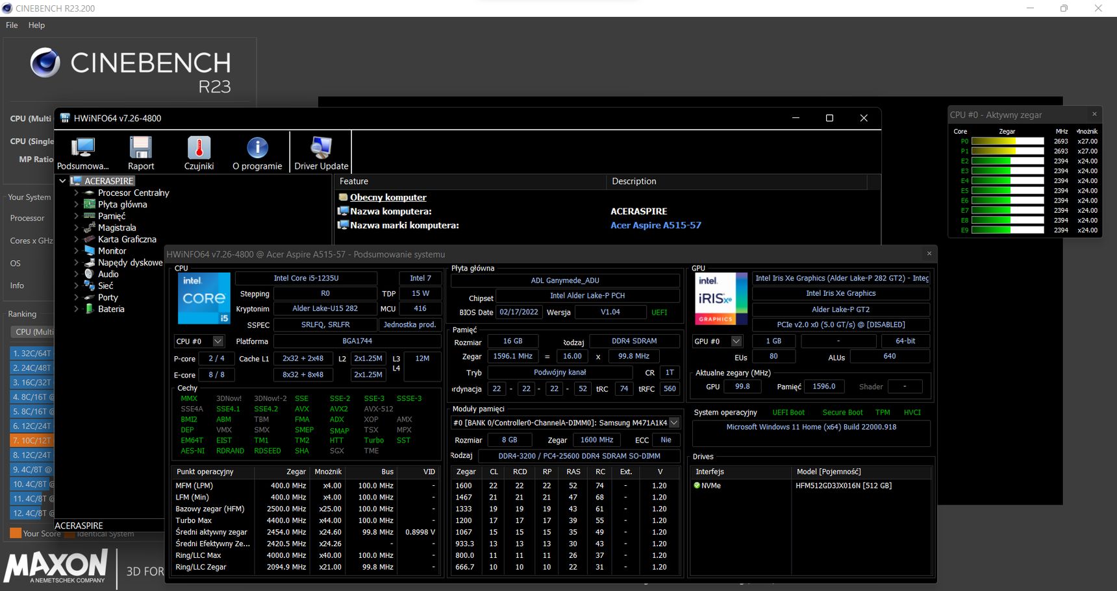1117x591 pixels.
Task: Click the Intel Core i5 logo
Action: click(x=204, y=298)
